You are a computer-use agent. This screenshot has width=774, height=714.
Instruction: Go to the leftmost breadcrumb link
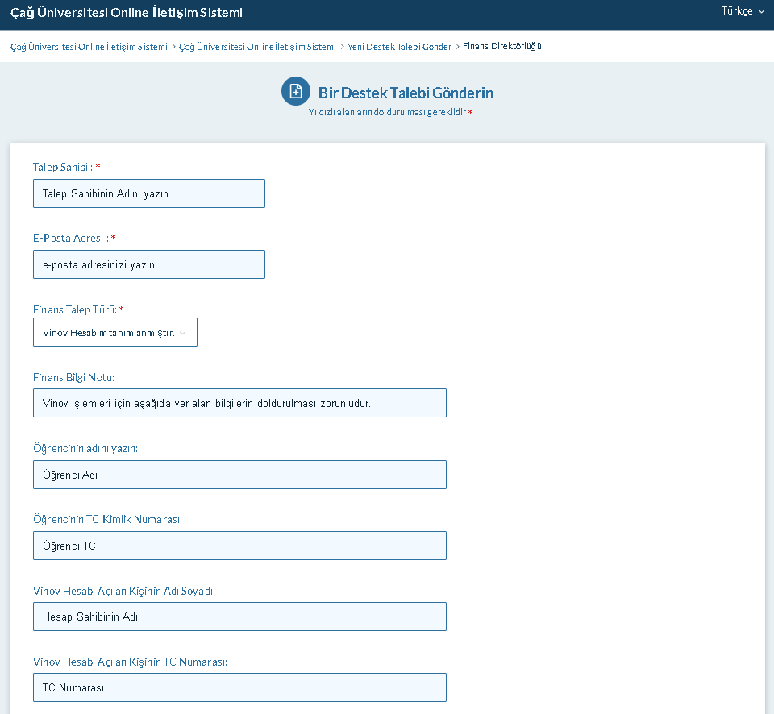point(89,47)
